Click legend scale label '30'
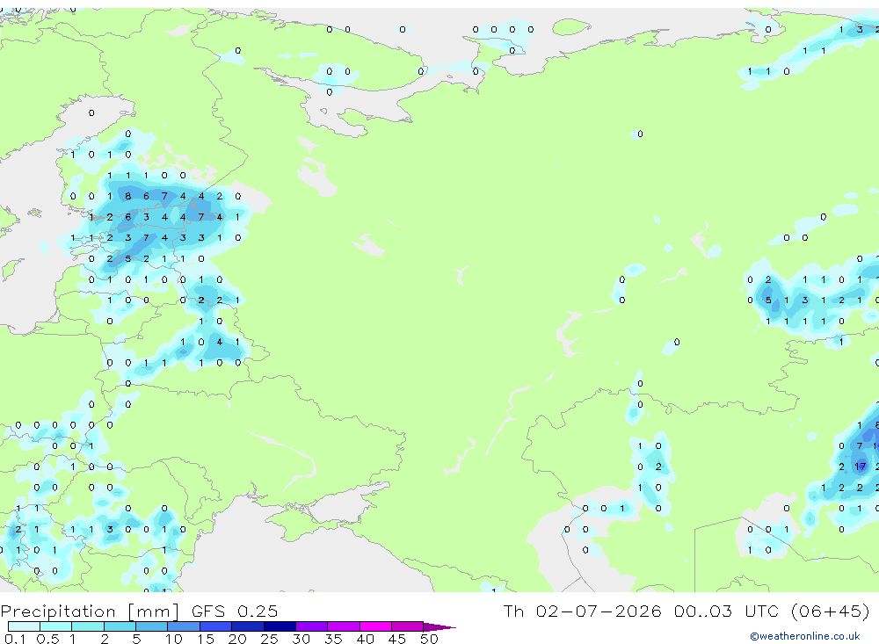The image size is (879, 644). (301, 639)
